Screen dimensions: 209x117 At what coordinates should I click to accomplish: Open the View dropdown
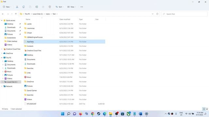(72, 7)
